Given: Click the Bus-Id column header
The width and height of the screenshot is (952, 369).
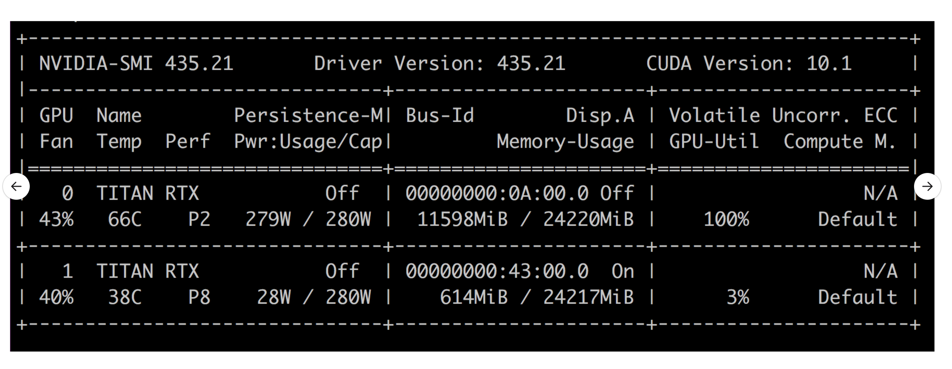Looking at the screenshot, I should point(440,115).
